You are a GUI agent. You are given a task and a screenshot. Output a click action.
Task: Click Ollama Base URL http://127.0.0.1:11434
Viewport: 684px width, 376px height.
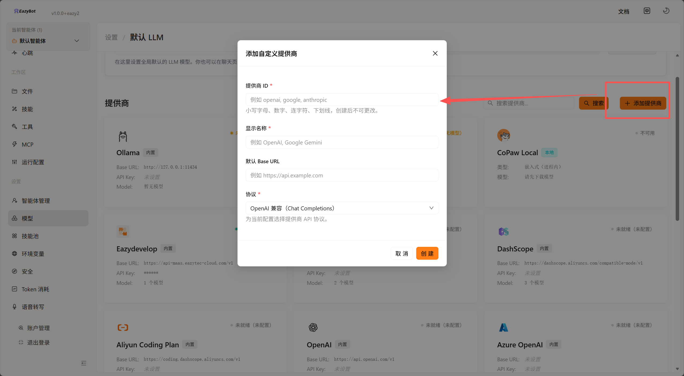170,167
